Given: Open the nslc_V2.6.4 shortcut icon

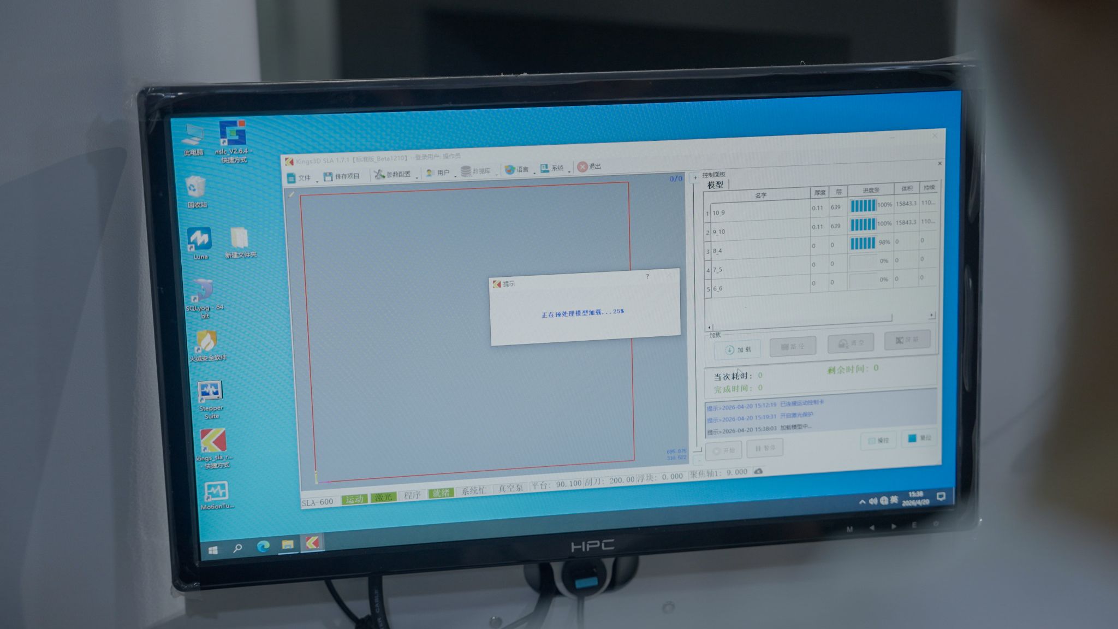Looking at the screenshot, I should pos(233,141).
